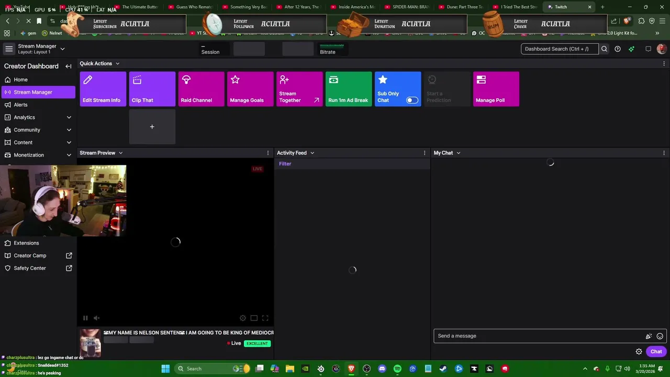
Task: Open emote picker smiley icon
Action: point(660,336)
